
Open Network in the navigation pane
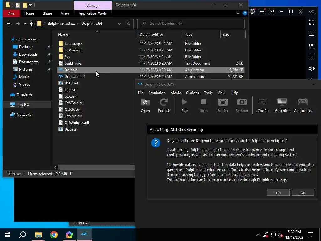pyautogui.click(x=24, y=115)
